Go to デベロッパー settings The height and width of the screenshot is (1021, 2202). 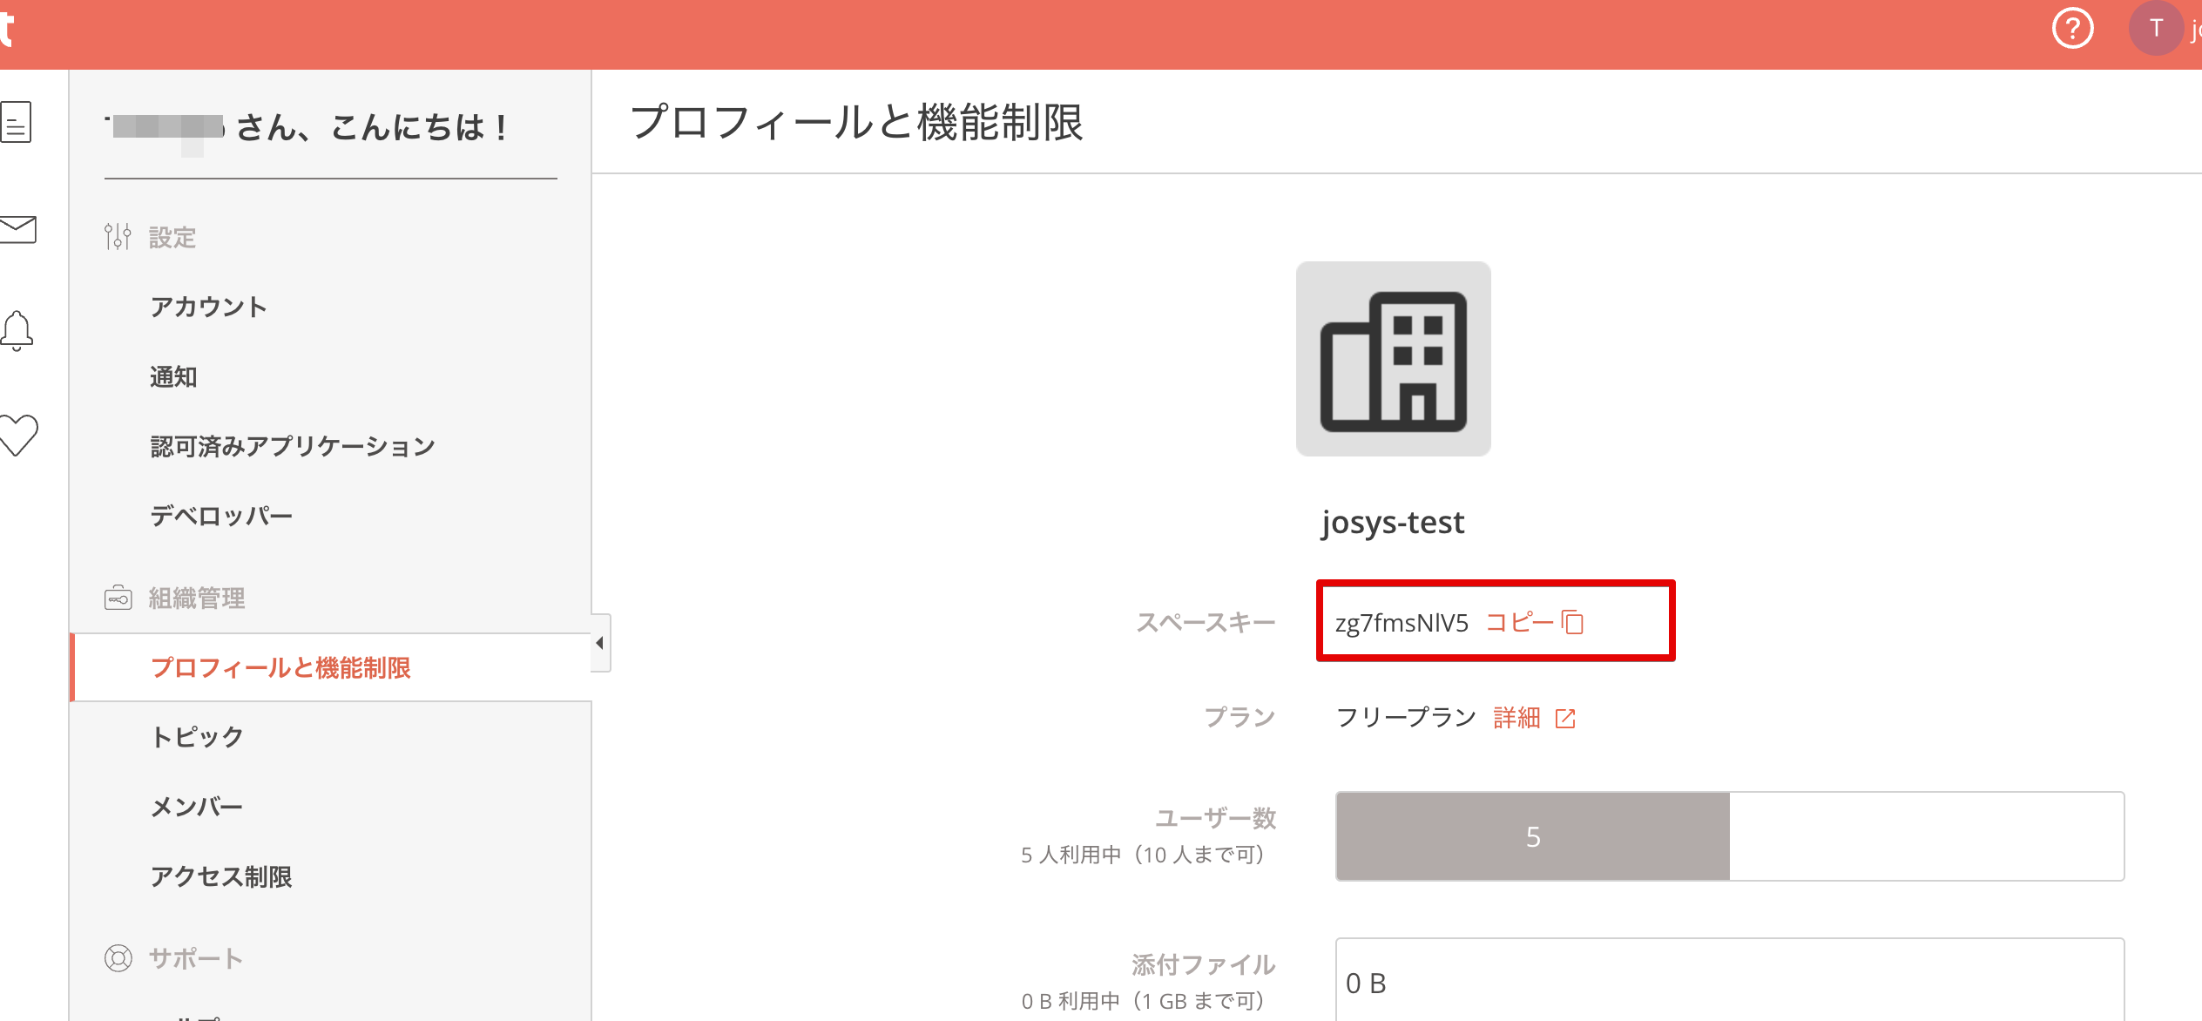(221, 516)
